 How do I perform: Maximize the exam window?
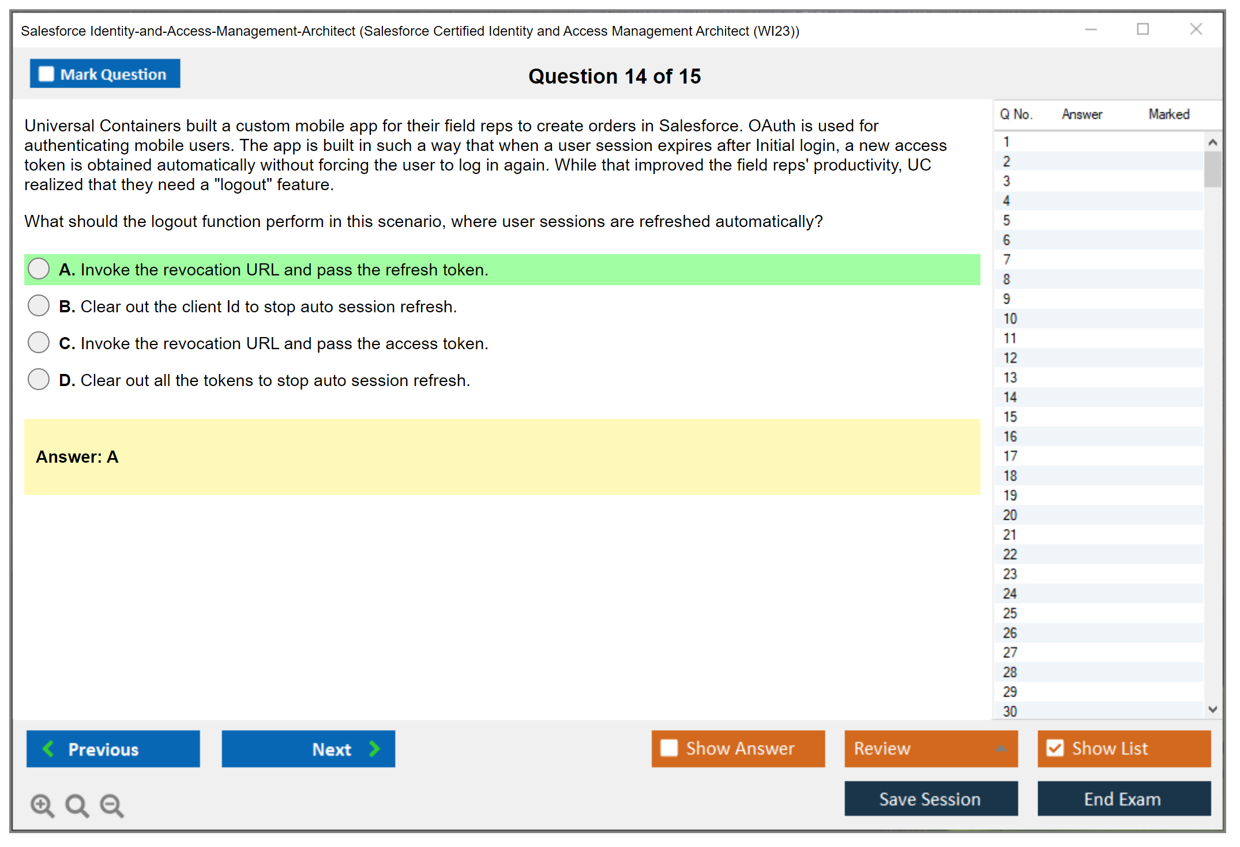(x=1143, y=29)
